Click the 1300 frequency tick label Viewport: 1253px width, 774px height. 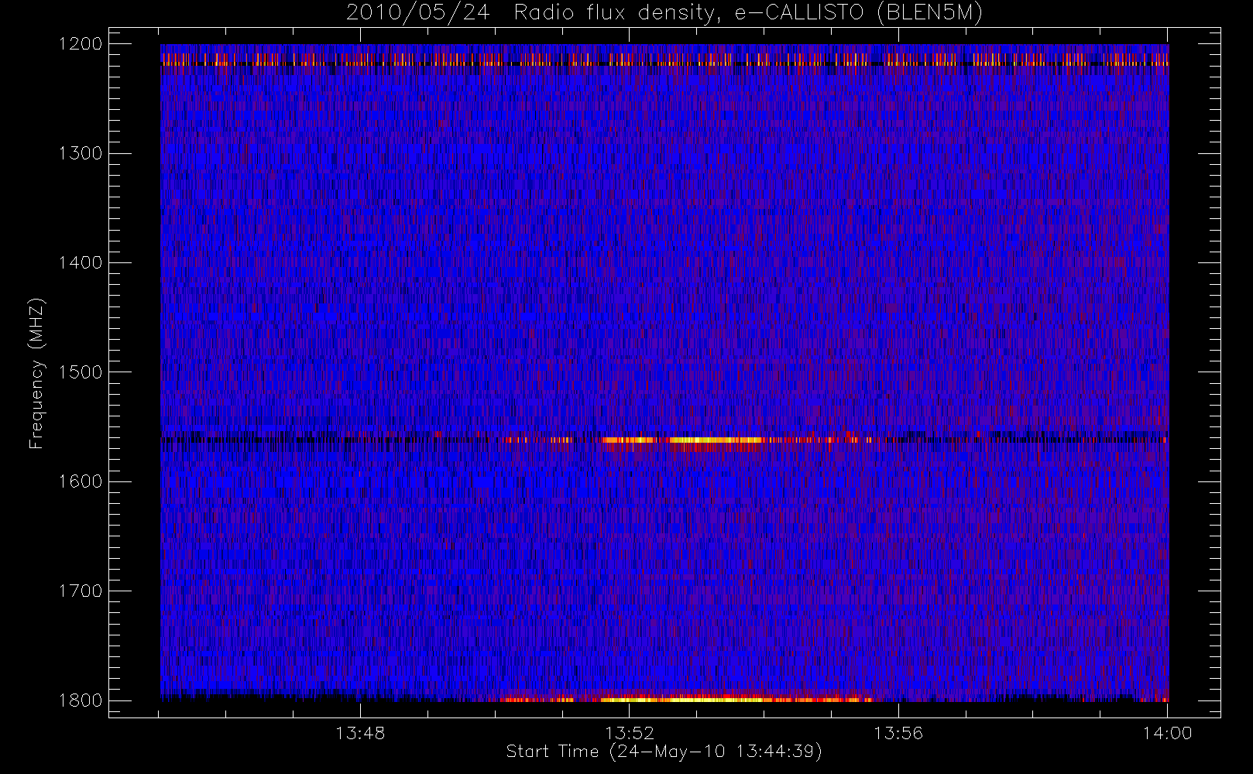(x=81, y=153)
